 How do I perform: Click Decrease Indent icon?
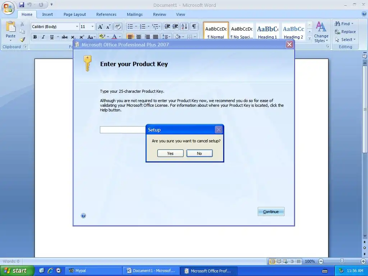pos(167,27)
